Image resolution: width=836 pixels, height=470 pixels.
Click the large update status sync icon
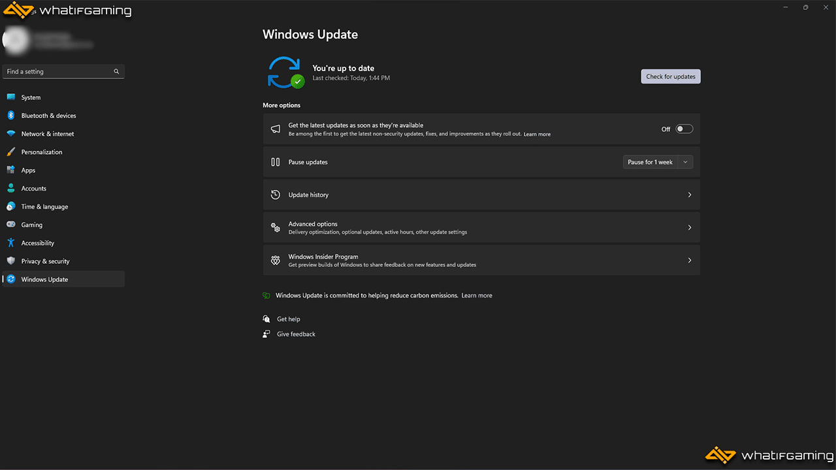(x=285, y=72)
